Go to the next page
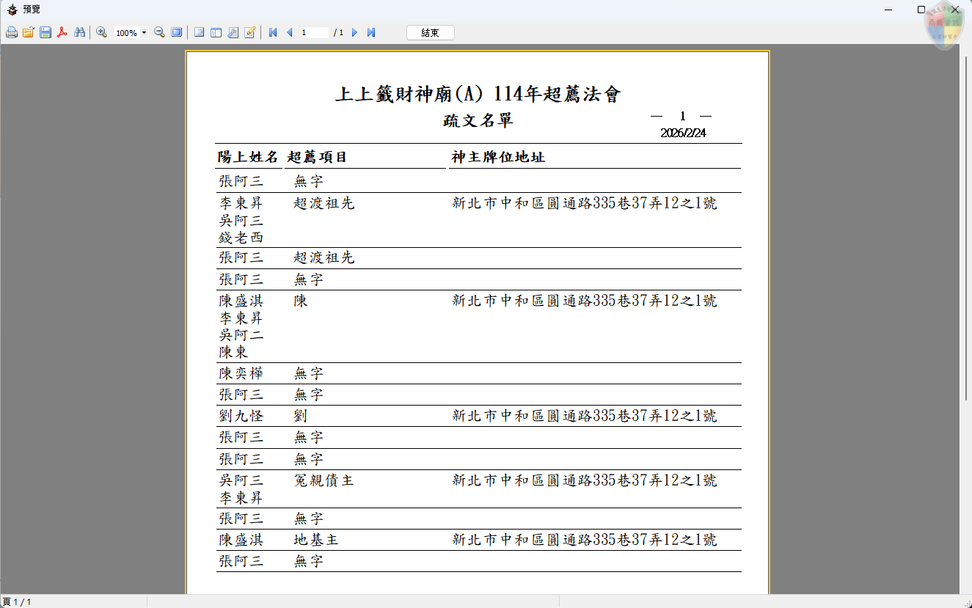 [354, 32]
